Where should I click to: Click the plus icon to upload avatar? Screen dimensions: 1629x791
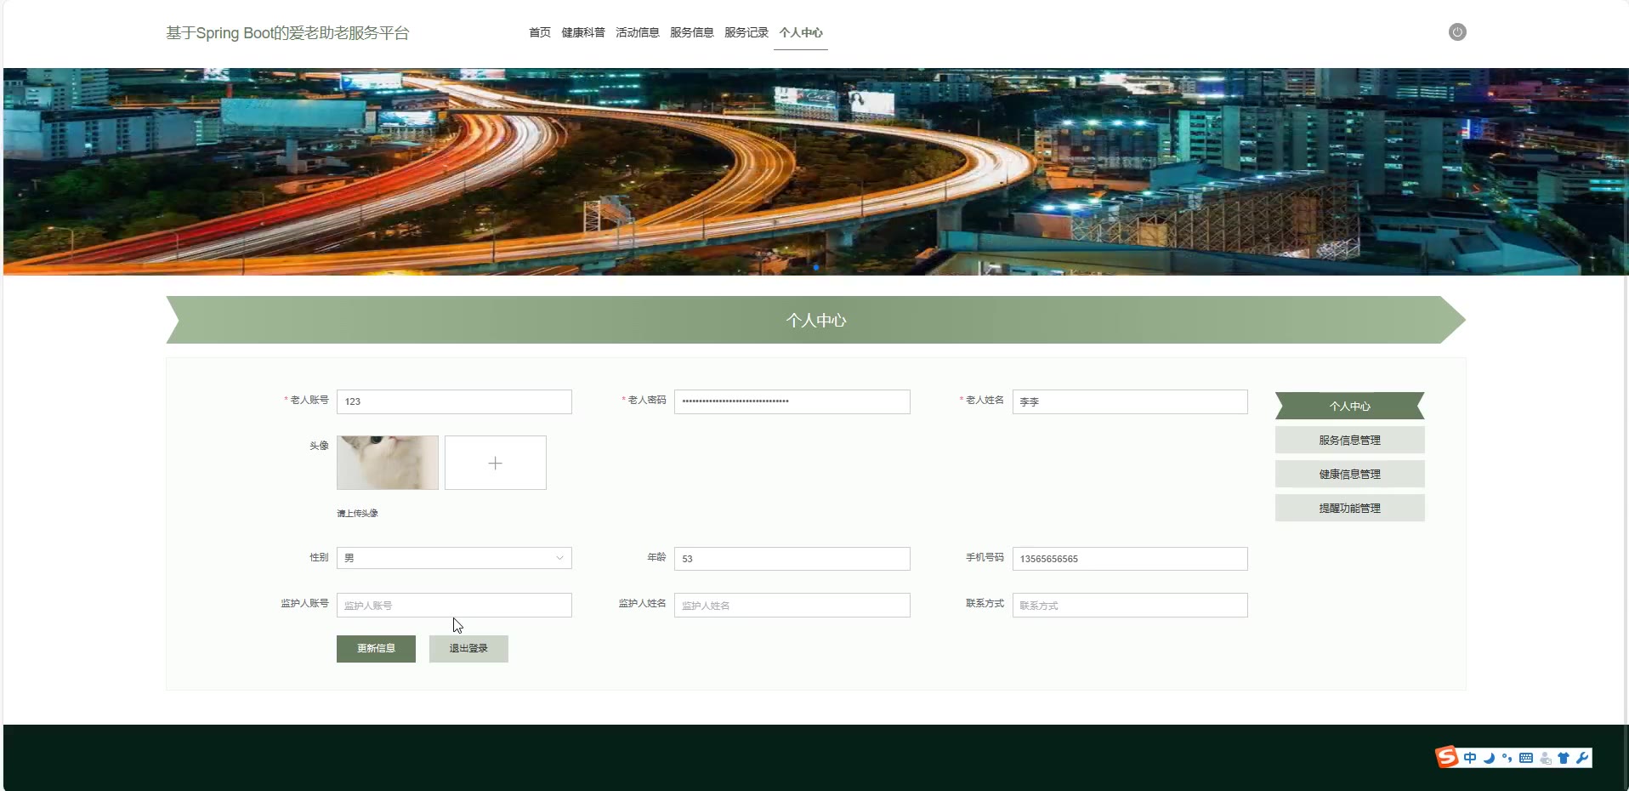click(x=495, y=463)
